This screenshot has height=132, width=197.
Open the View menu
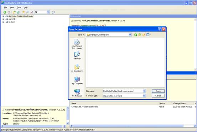(x=12, y=7)
